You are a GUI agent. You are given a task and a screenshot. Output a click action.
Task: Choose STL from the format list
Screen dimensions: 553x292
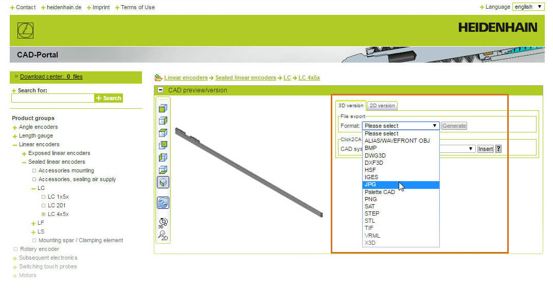tap(401, 221)
